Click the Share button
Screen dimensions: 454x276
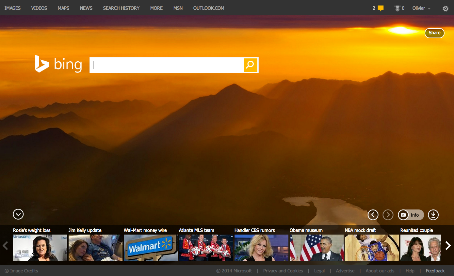[x=434, y=33]
